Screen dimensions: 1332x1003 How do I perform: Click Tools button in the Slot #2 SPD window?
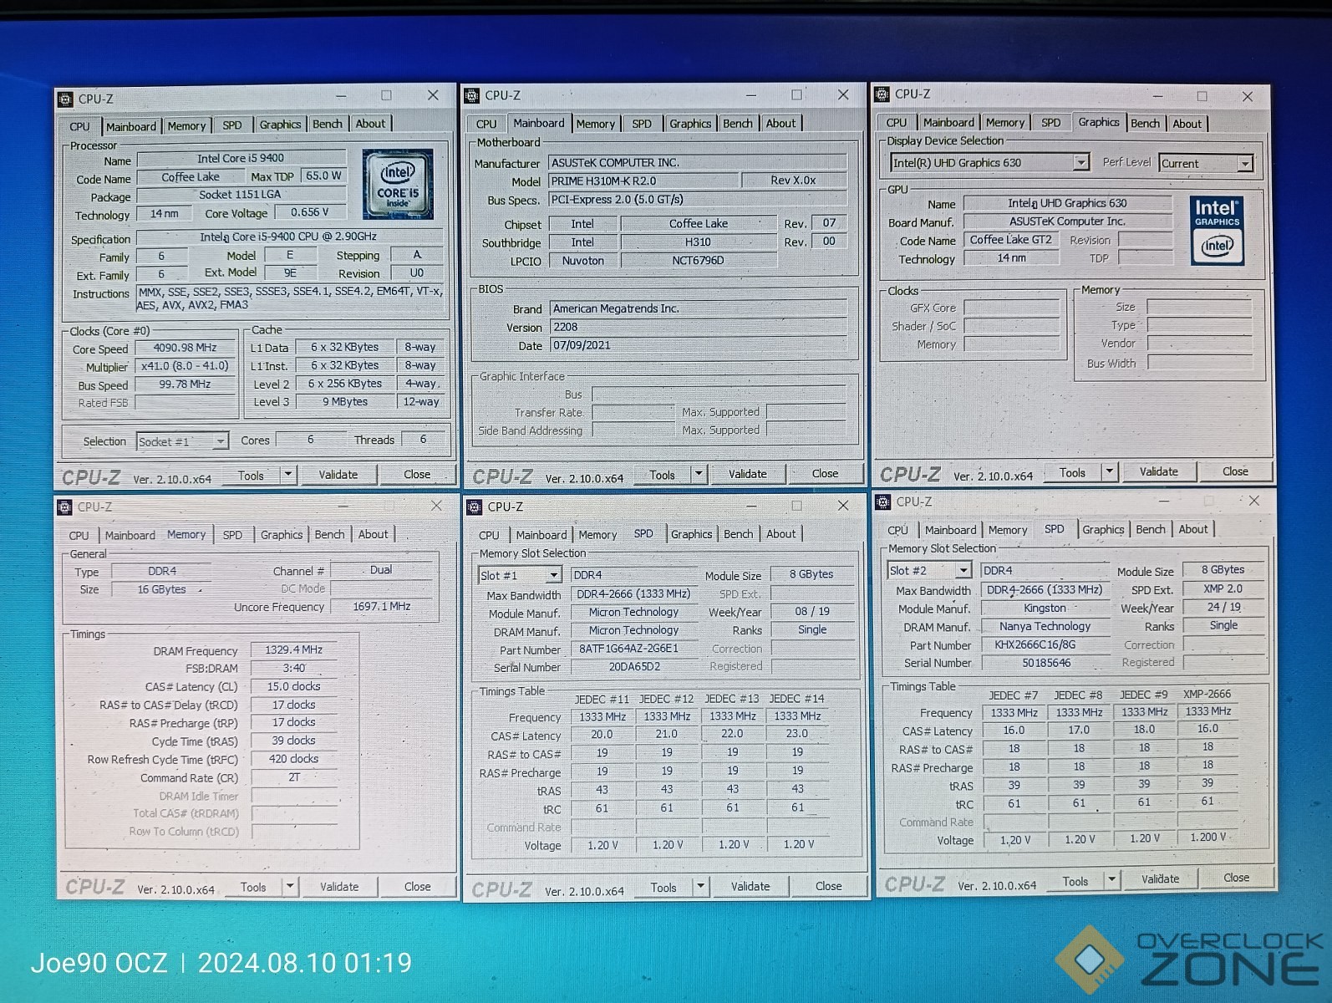point(1075,881)
